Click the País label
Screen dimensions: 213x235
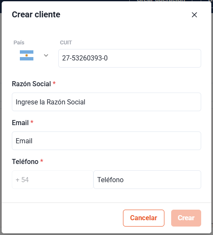[19, 43]
